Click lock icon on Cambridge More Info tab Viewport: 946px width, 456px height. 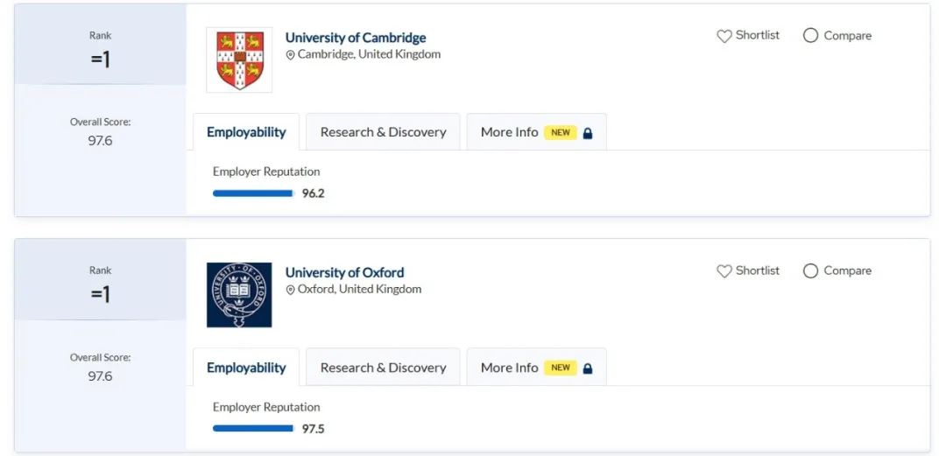[588, 133]
